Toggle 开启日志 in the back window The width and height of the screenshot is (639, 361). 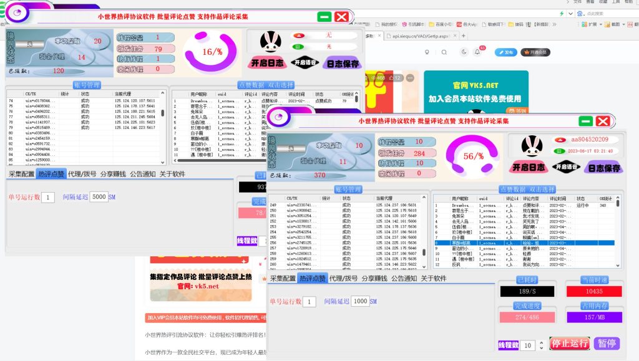click(x=268, y=63)
